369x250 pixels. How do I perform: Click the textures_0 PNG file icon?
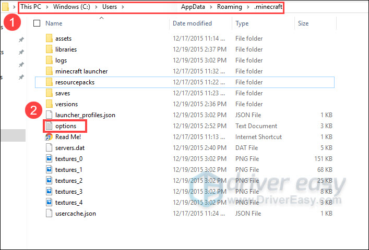49,159
